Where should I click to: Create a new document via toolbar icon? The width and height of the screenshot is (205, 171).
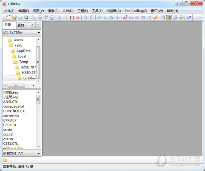pyautogui.click(x=8, y=17)
